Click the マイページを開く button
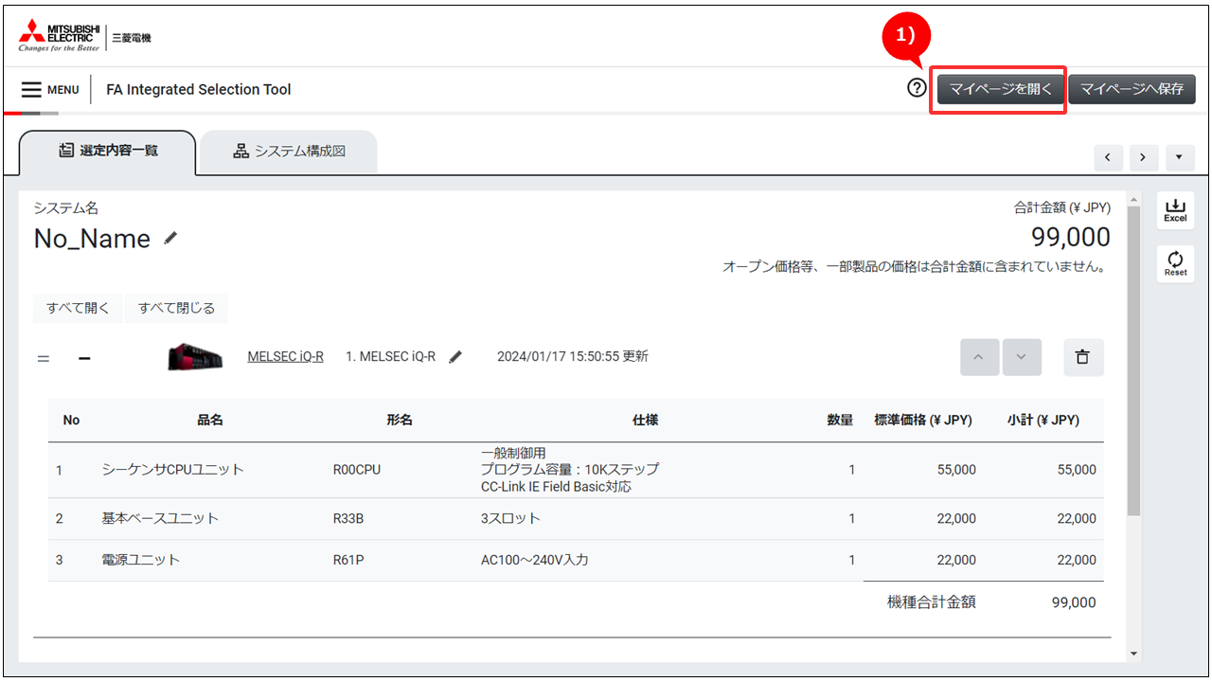 point(1001,89)
